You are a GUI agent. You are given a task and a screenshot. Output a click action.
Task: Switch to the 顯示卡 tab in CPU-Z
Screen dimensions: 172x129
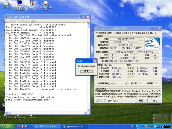[x=145, y=33]
